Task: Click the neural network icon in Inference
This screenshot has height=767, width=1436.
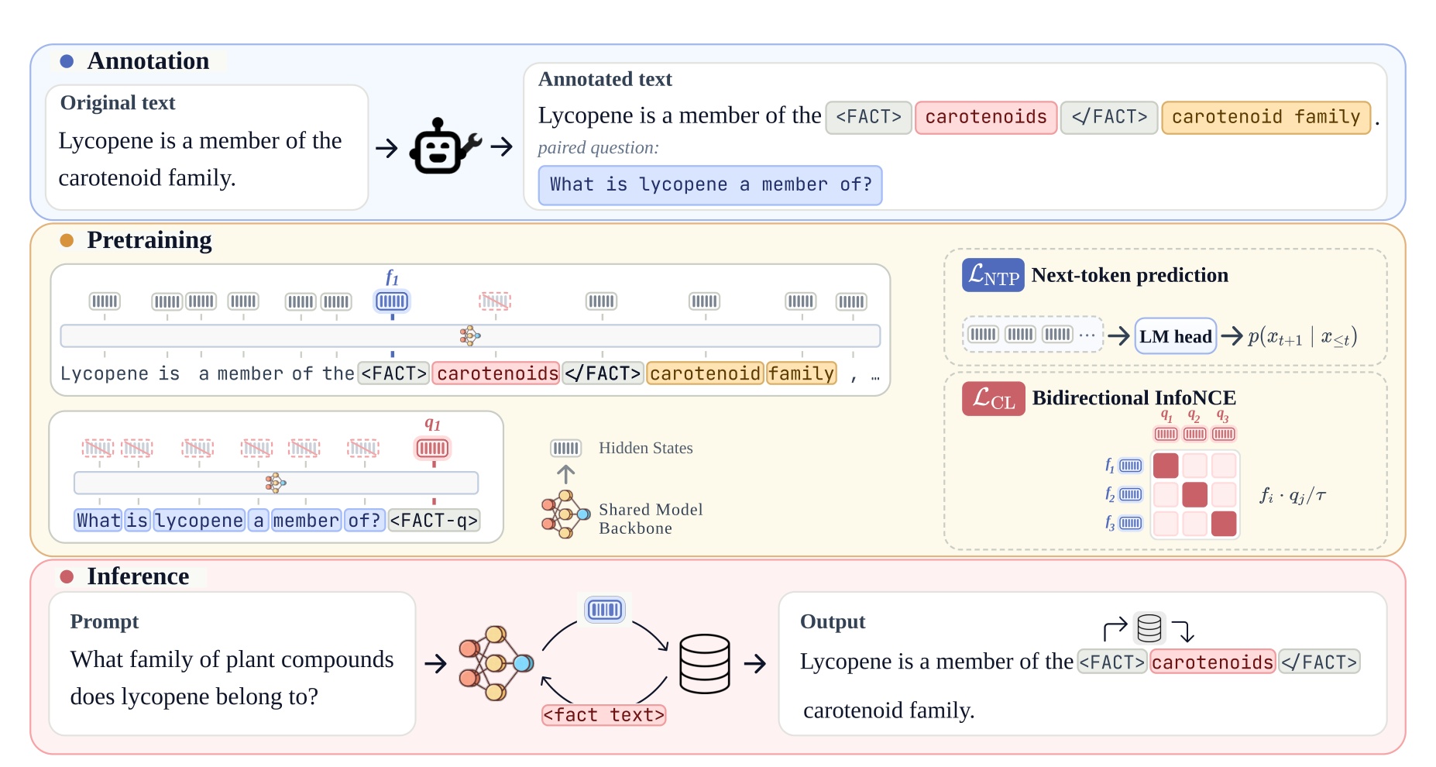Action: click(x=496, y=663)
